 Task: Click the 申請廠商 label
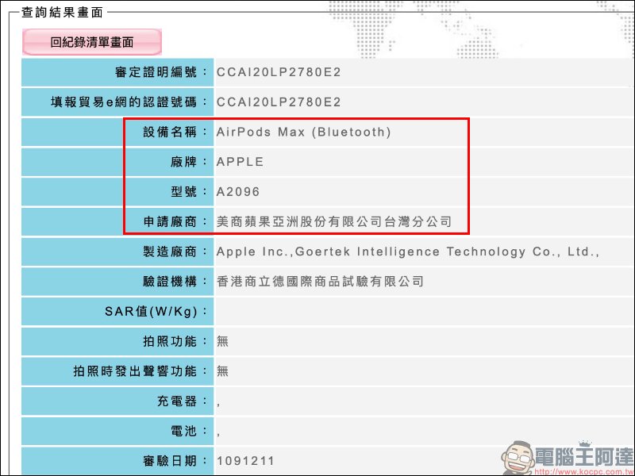(175, 221)
